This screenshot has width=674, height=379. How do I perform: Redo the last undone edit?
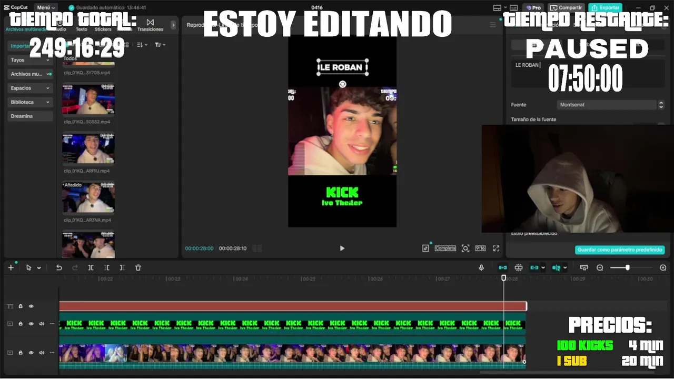coord(75,267)
